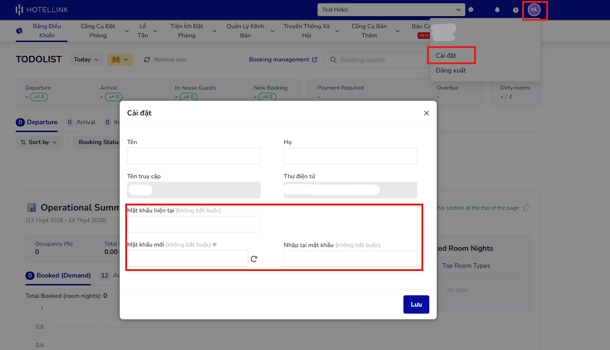Expand the Today date dropdown

coord(86,60)
